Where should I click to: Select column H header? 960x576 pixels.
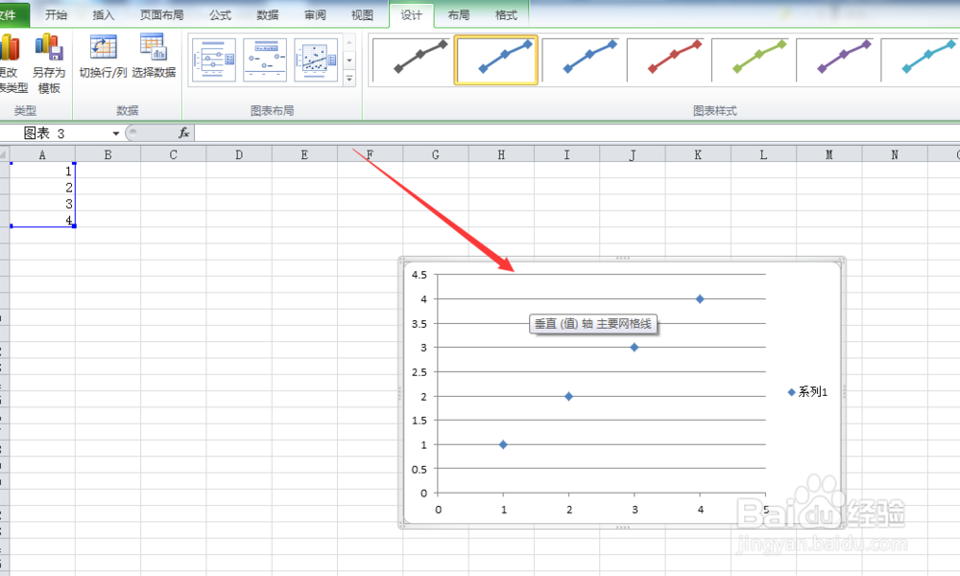[501, 154]
